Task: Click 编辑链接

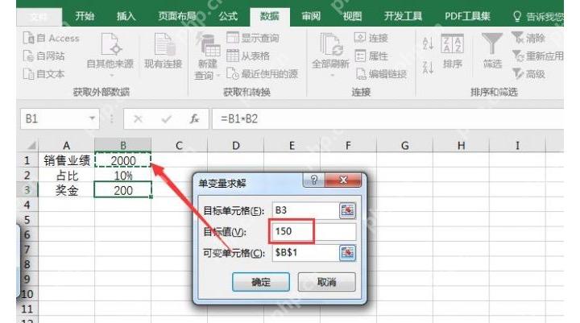Action: 381,73
